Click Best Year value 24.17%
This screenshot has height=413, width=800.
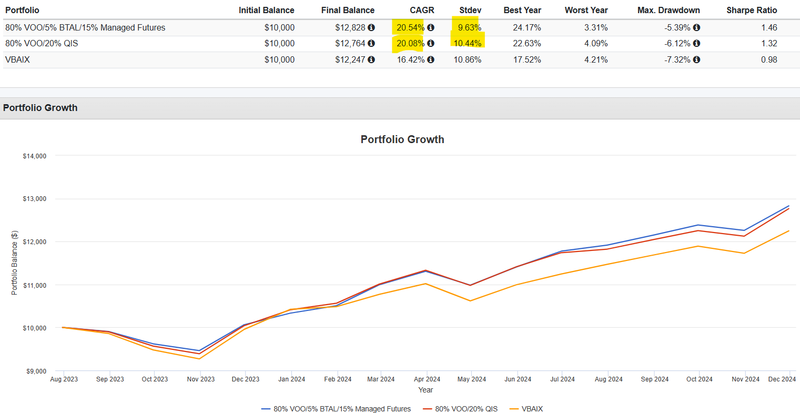click(527, 27)
